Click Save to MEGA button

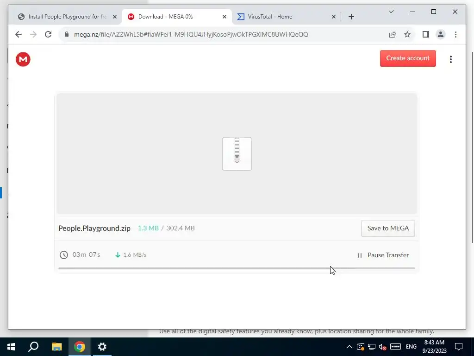click(x=388, y=228)
